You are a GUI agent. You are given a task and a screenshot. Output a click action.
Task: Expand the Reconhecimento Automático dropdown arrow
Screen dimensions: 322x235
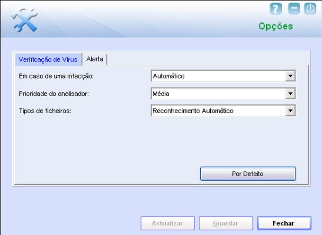pos(290,111)
